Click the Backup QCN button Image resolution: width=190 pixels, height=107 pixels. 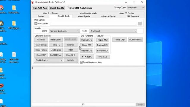[103, 45]
